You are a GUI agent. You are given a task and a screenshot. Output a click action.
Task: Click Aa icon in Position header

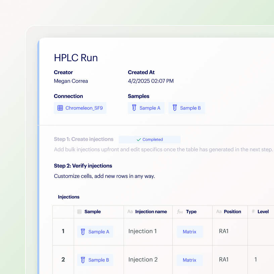click(x=219, y=212)
